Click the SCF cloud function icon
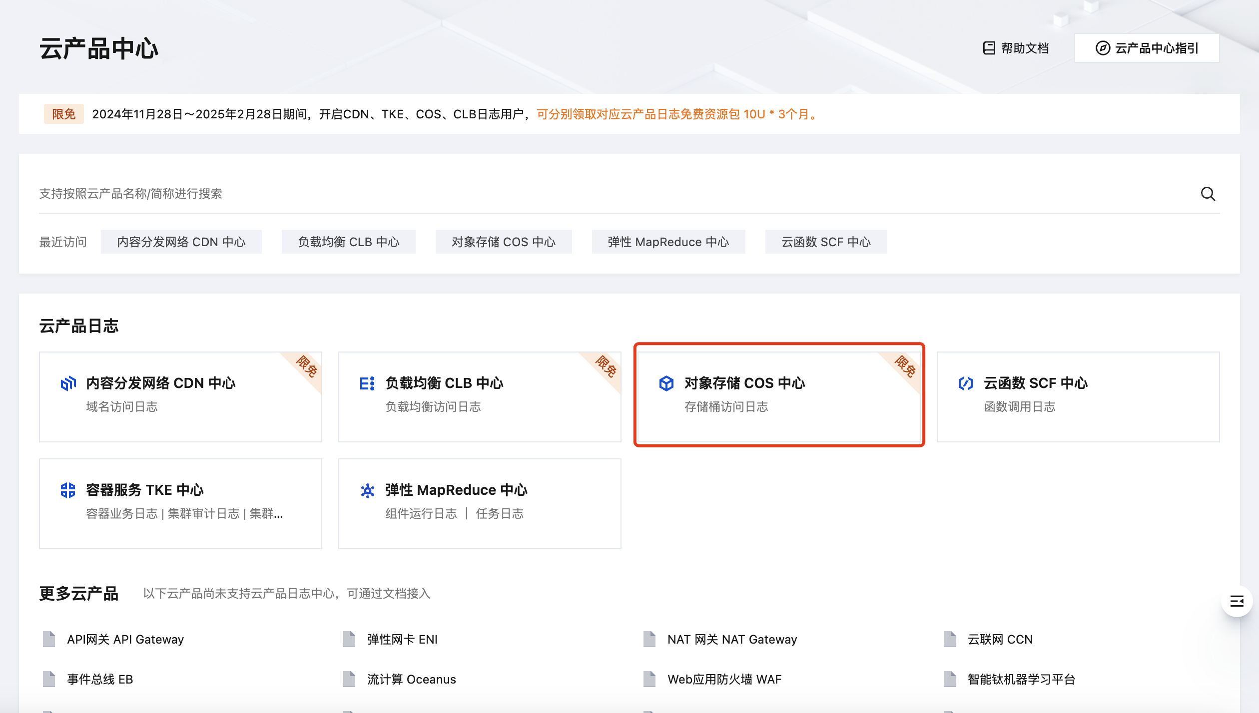The height and width of the screenshot is (713, 1259). pyautogui.click(x=966, y=383)
